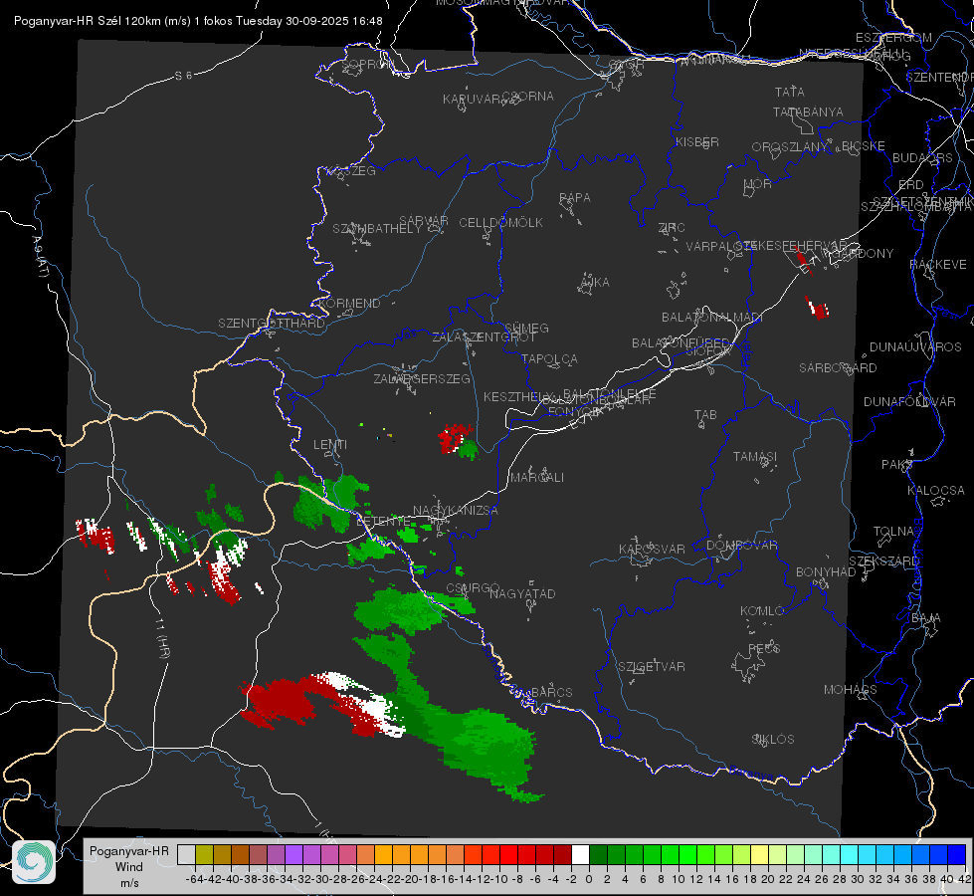Click the darkest green swatch between 0 and 2

click(x=598, y=854)
